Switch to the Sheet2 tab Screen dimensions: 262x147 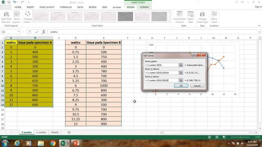(x=55, y=132)
